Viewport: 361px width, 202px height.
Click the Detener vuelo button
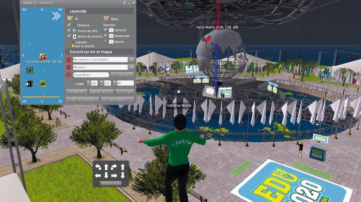click(111, 183)
